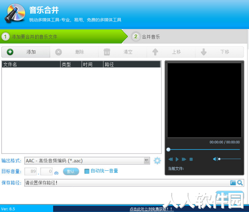Click the output format dropdown arrow
Viewport: 249px width, 212px height.
[146, 161]
